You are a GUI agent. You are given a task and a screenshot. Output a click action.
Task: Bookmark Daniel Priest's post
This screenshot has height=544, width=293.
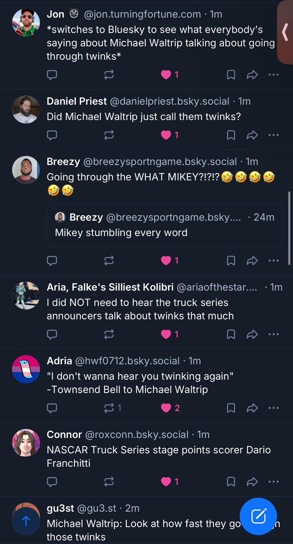(231, 135)
